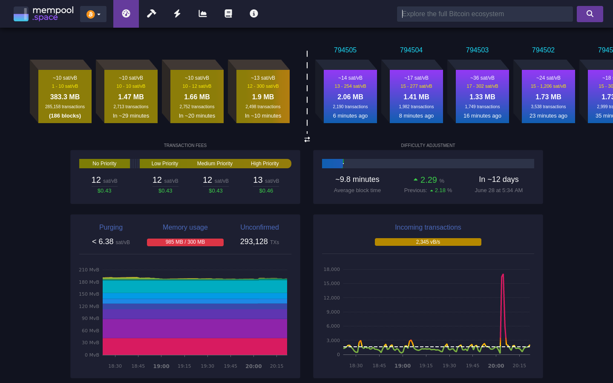
Task: Click the mempool.space logo
Action: pyautogui.click(x=43, y=14)
